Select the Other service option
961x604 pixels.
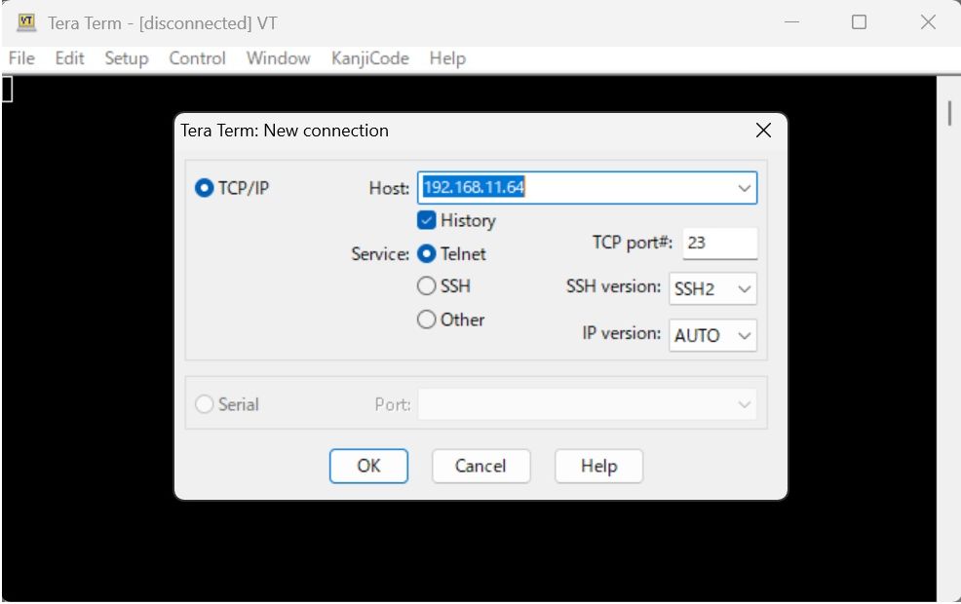[x=426, y=320]
